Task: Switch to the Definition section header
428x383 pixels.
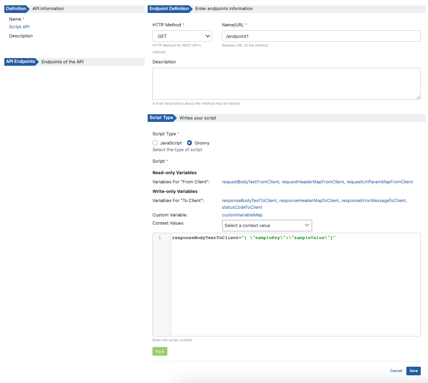Action: [16, 8]
